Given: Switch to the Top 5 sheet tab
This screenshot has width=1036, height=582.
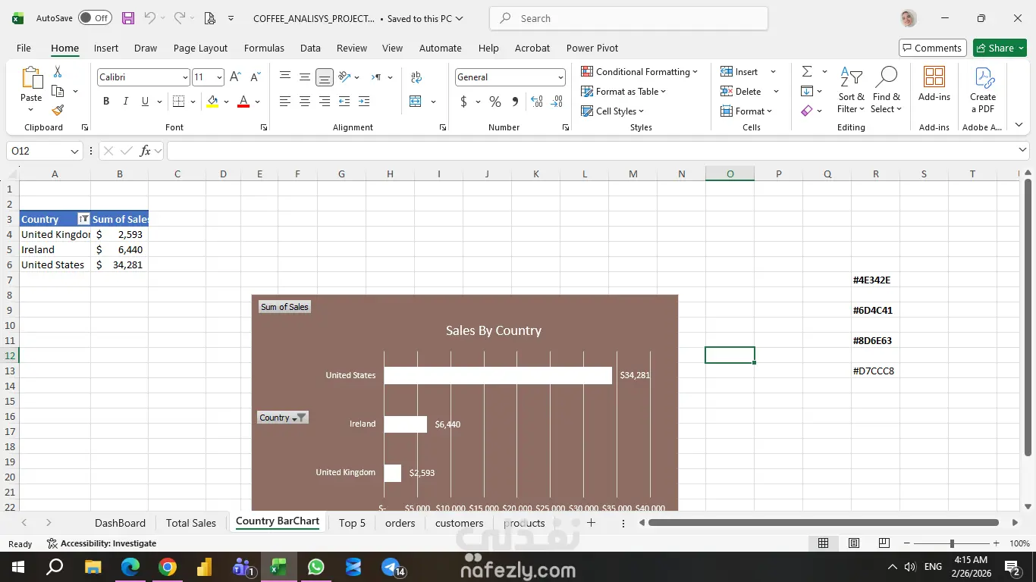Looking at the screenshot, I should click(352, 523).
